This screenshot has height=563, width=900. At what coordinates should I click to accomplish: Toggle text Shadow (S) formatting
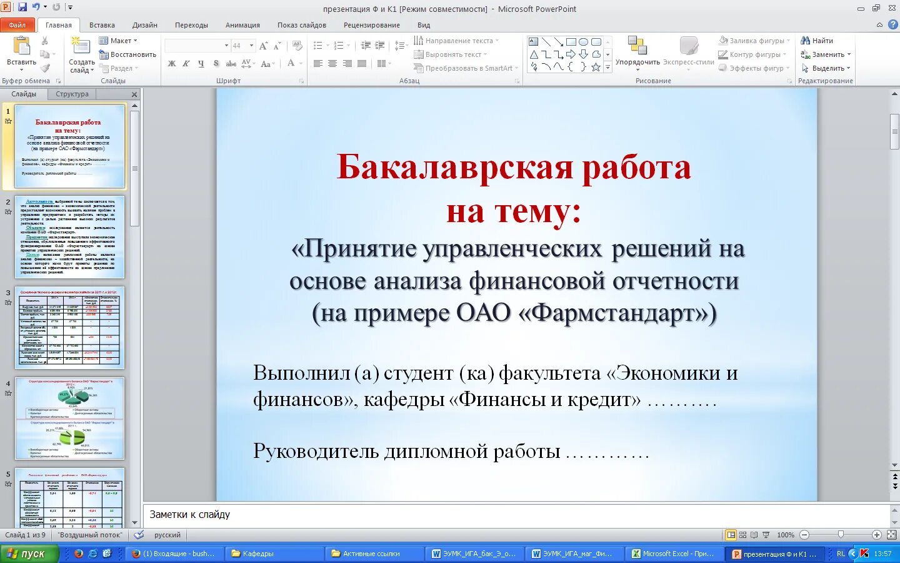tap(216, 64)
